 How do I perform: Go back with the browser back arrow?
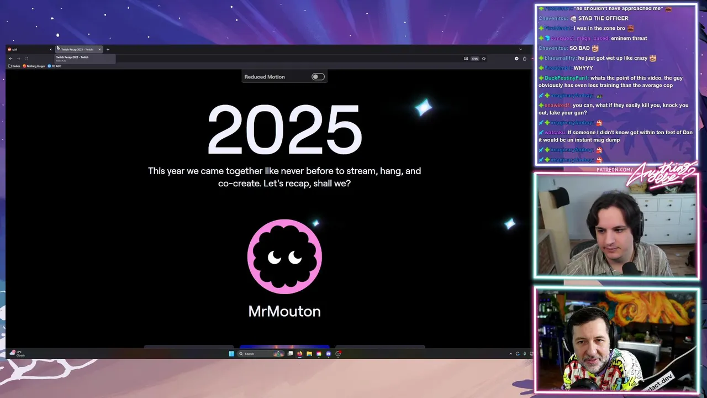coord(10,59)
